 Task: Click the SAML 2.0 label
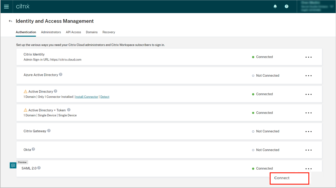tap(29, 168)
